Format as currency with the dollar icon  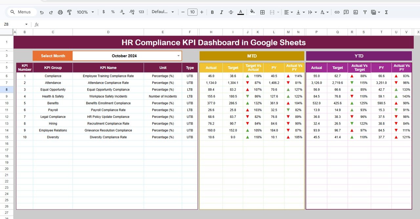tap(104, 12)
